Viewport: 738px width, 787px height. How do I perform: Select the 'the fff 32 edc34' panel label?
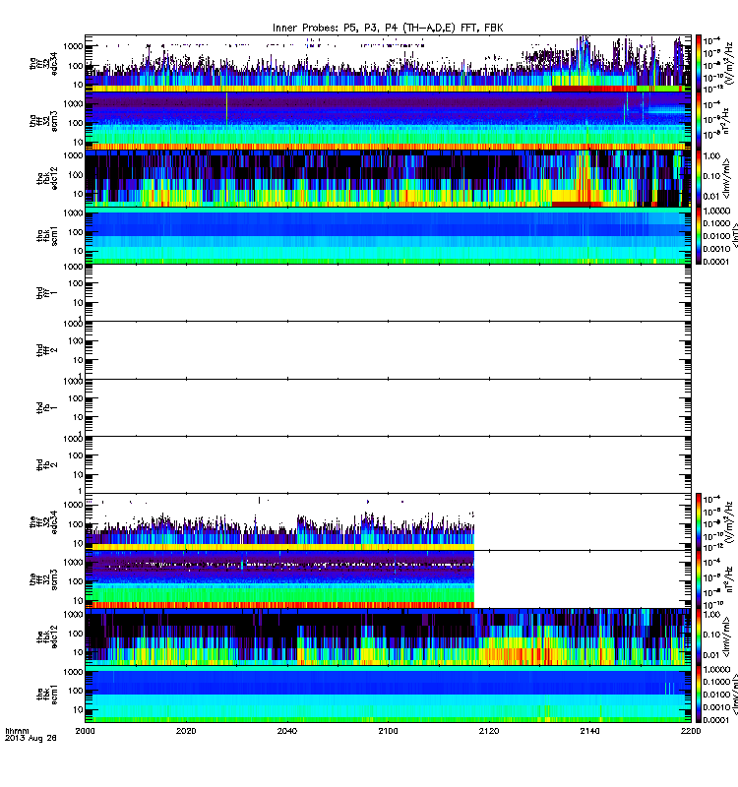tap(43, 522)
